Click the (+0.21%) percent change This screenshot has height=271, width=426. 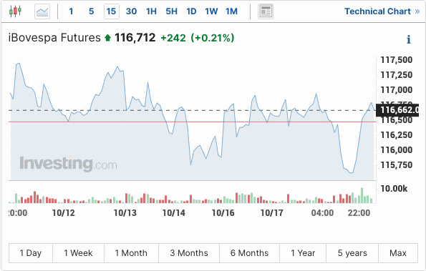pyautogui.click(x=213, y=38)
